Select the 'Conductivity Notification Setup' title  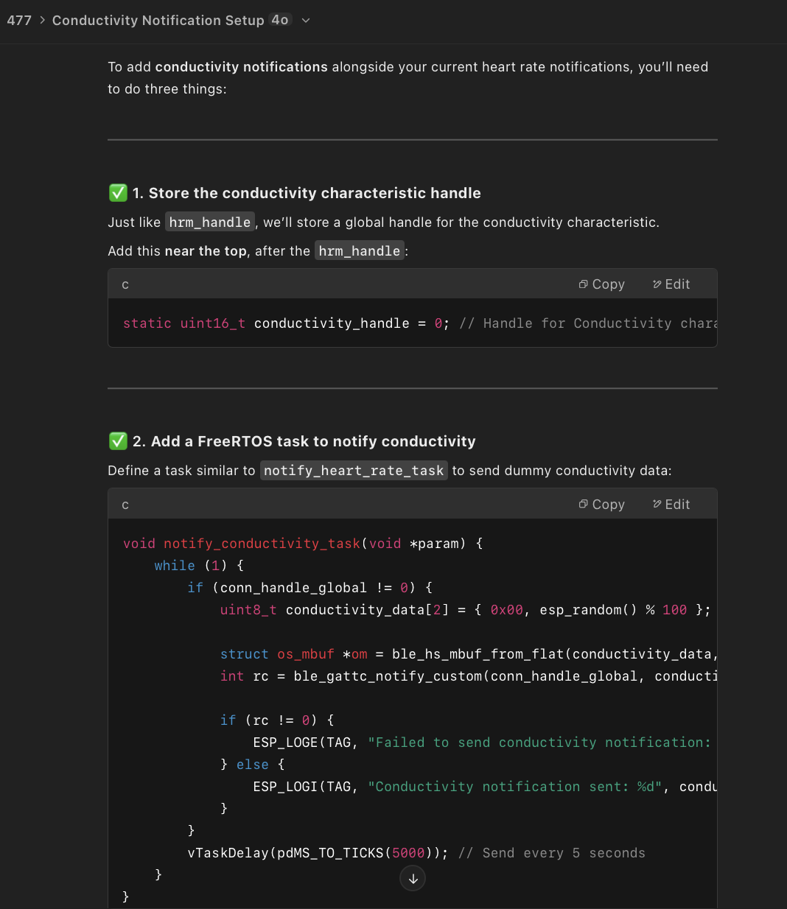pos(158,20)
